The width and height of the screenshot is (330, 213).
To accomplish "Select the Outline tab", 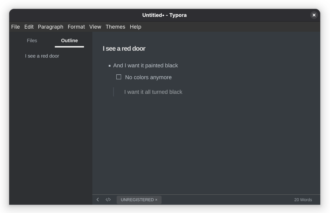I will (x=69, y=41).
